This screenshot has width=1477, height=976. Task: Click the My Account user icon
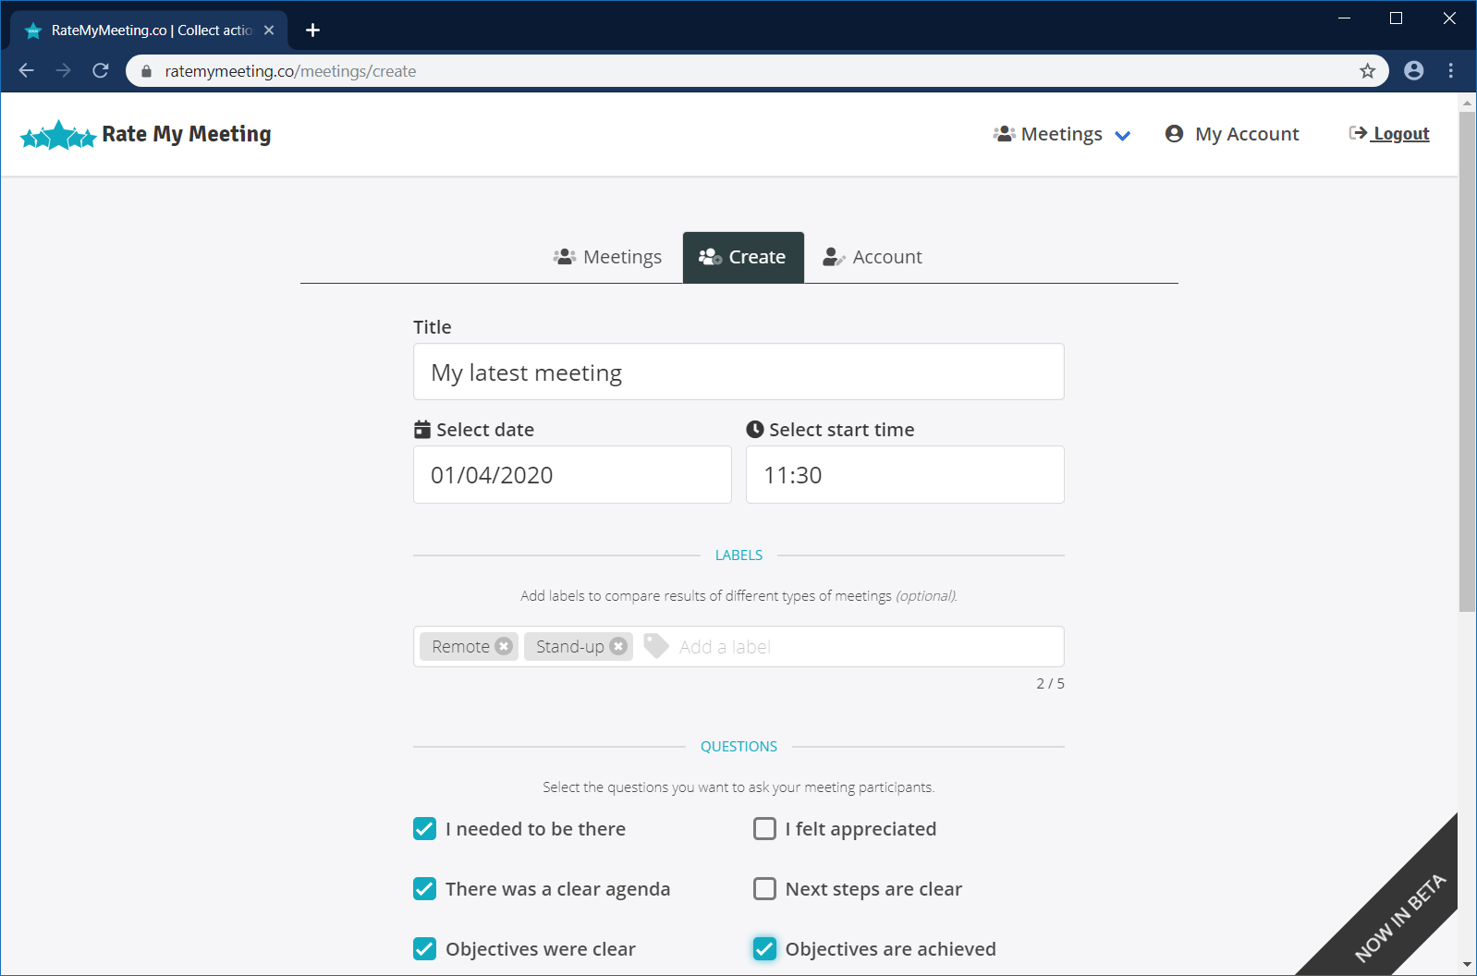point(1174,134)
